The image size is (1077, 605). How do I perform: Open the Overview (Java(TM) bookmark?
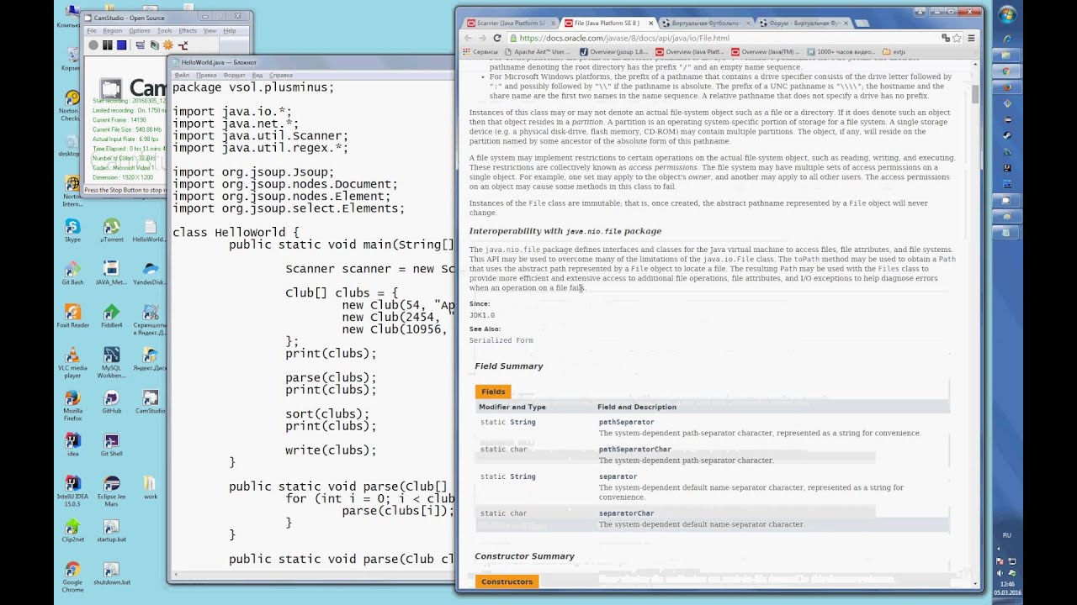click(x=765, y=51)
